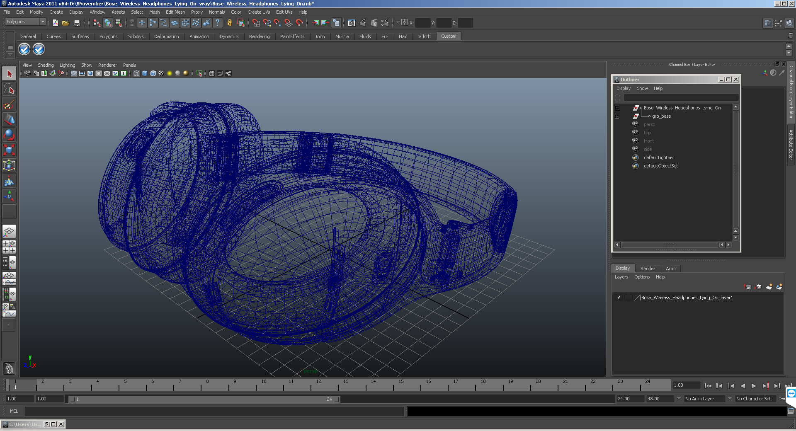Viewport: 796px width, 431px height.
Task: Select the arrow Select tool
Action: click(x=9, y=74)
